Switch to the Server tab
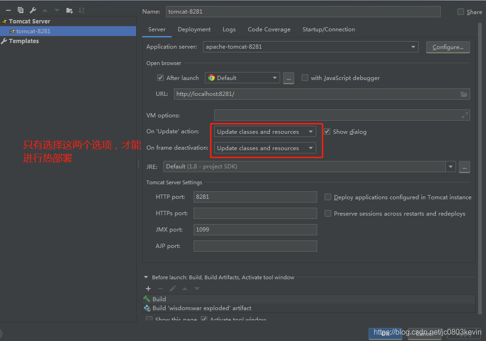486x341 pixels. tap(157, 29)
